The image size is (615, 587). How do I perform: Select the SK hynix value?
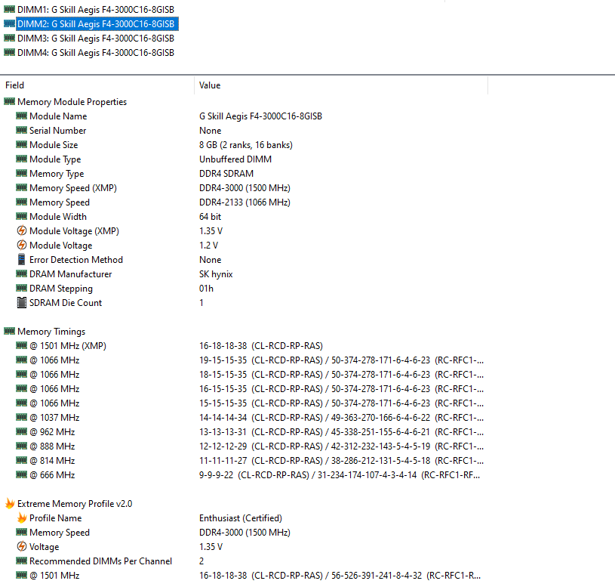point(216,274)
